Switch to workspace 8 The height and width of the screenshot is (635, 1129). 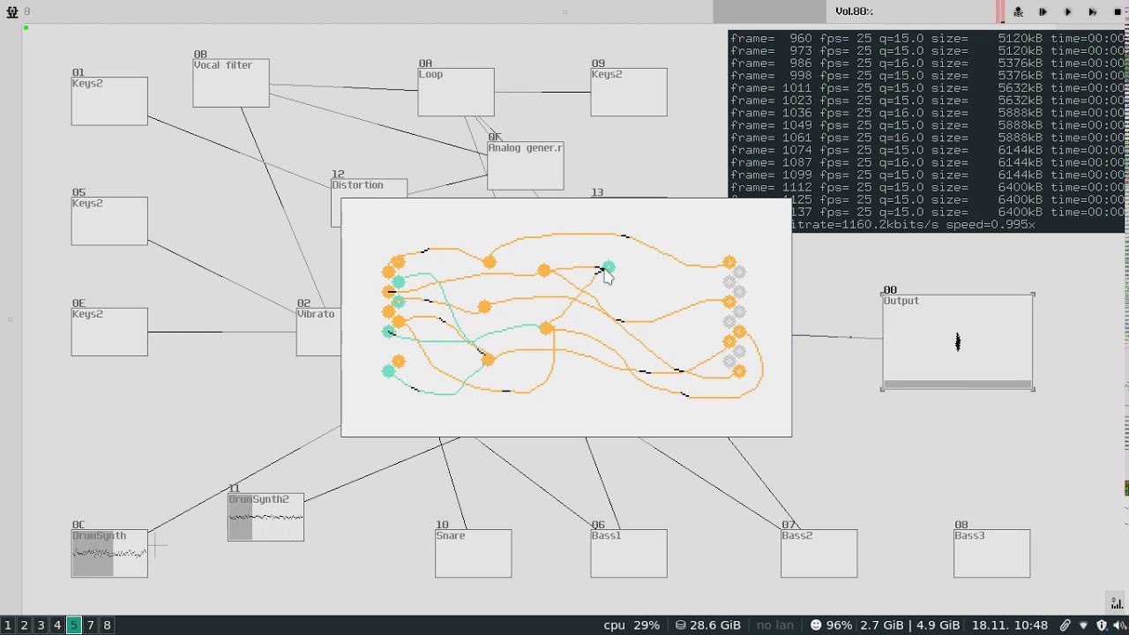pos(107,625)
